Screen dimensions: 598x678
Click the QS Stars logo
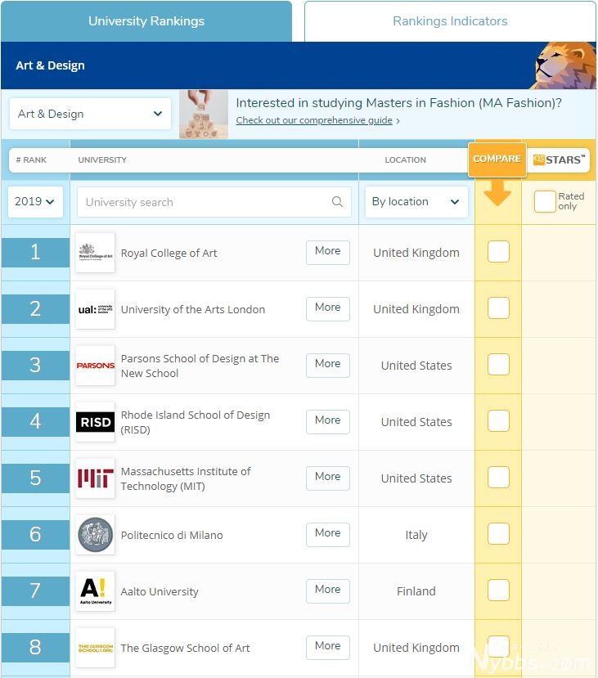click(x=559, y=159)
